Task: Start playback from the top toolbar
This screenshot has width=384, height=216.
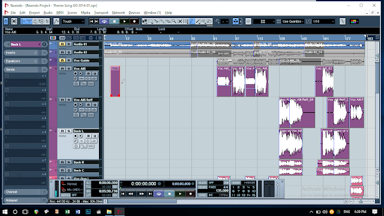Action: [x=124, y=22]
